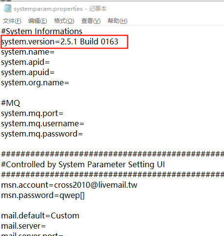The width and height of the screenshot is (224, 236).
Task: Click the #MQ comment line
Action: click(x=11, y=103)
